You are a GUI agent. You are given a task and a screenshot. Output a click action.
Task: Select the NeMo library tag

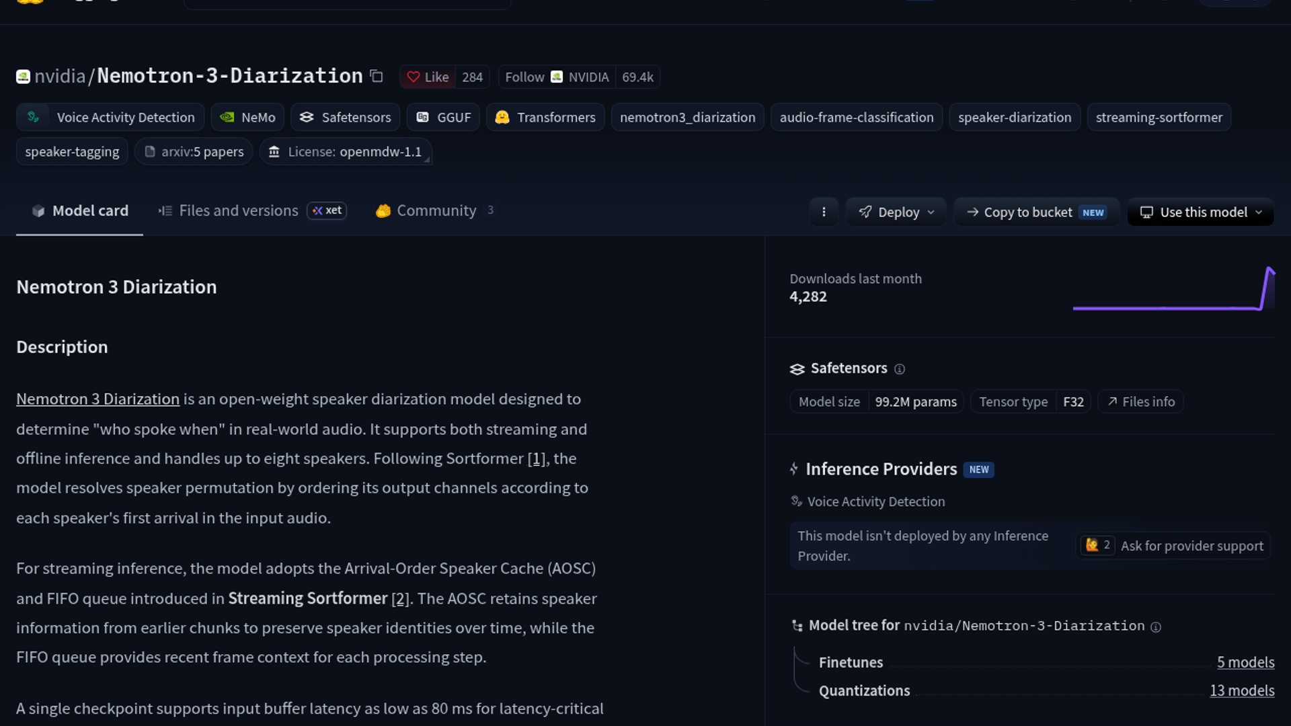pyautogui.click(x=247, y=118)
